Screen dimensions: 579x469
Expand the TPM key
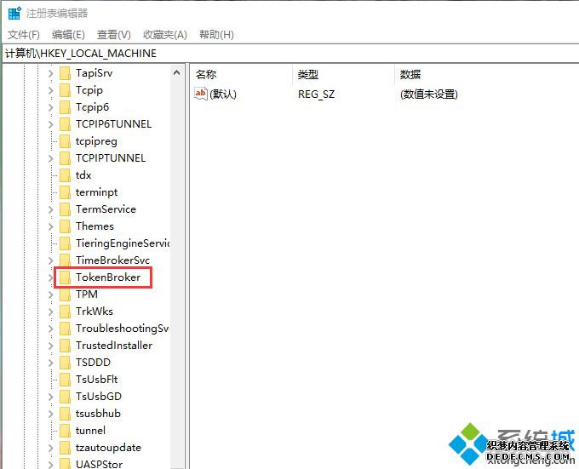pos(50,295)
